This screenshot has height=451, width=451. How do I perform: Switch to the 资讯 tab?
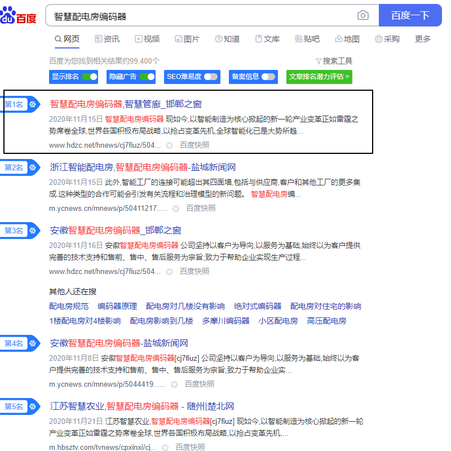[x=107, y=39]
